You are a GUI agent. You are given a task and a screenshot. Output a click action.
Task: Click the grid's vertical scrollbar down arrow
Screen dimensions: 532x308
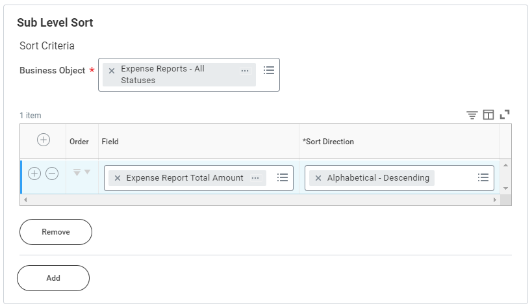[x=505, y=188]
